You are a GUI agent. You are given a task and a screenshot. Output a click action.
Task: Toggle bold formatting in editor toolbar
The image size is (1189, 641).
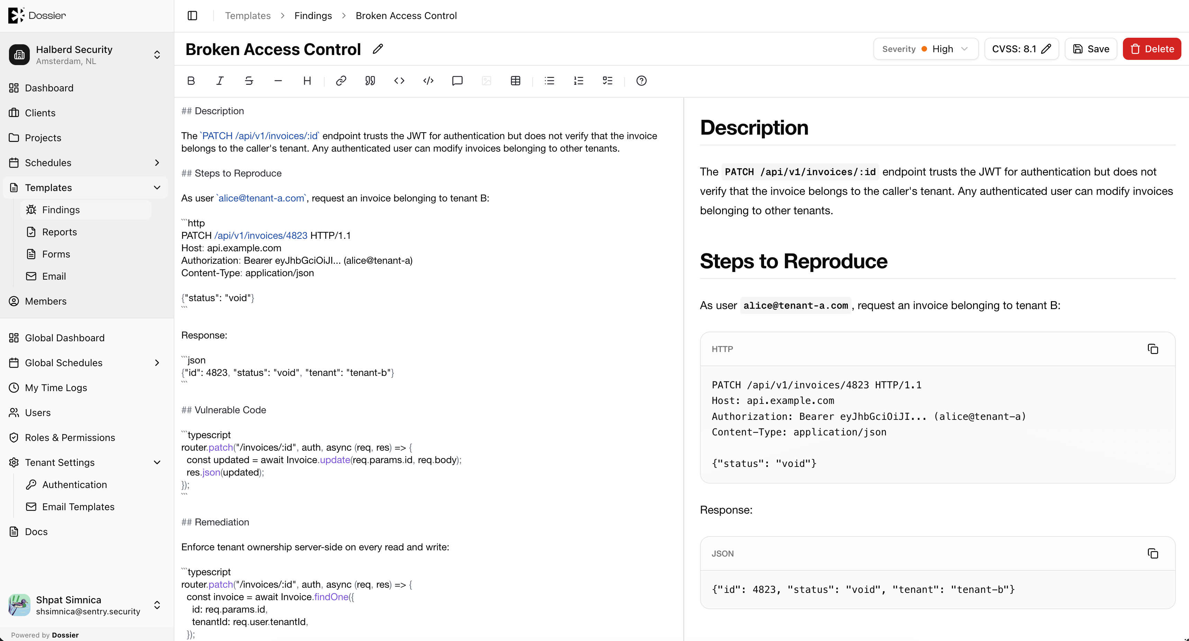click(191, 81)
